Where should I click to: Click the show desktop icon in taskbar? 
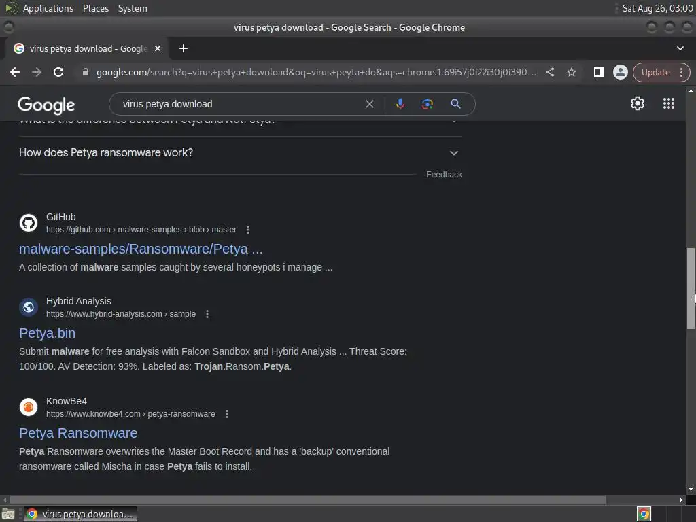pyautogui.click(x=8, y=515)
